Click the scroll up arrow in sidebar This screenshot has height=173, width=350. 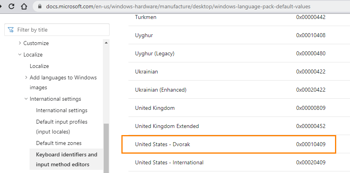(x=106, y=43)
